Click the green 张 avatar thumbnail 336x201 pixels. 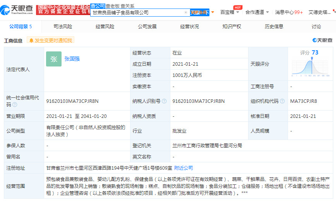54,59
